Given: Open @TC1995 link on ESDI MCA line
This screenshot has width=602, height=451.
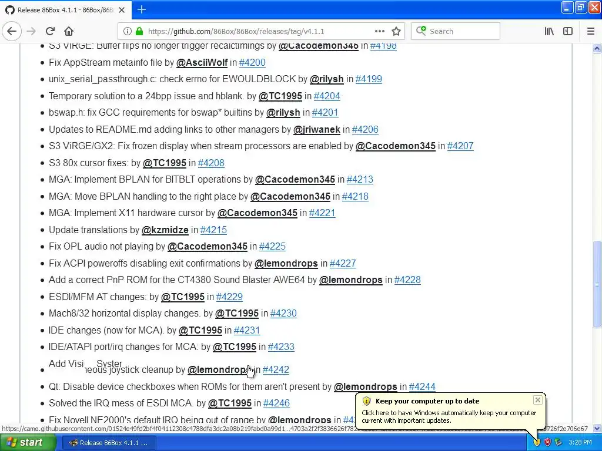Looking at the screenshot, I should [x=230, y=403].
